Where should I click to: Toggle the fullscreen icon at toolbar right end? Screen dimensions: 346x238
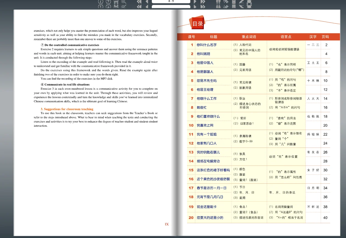coord(249,2)
